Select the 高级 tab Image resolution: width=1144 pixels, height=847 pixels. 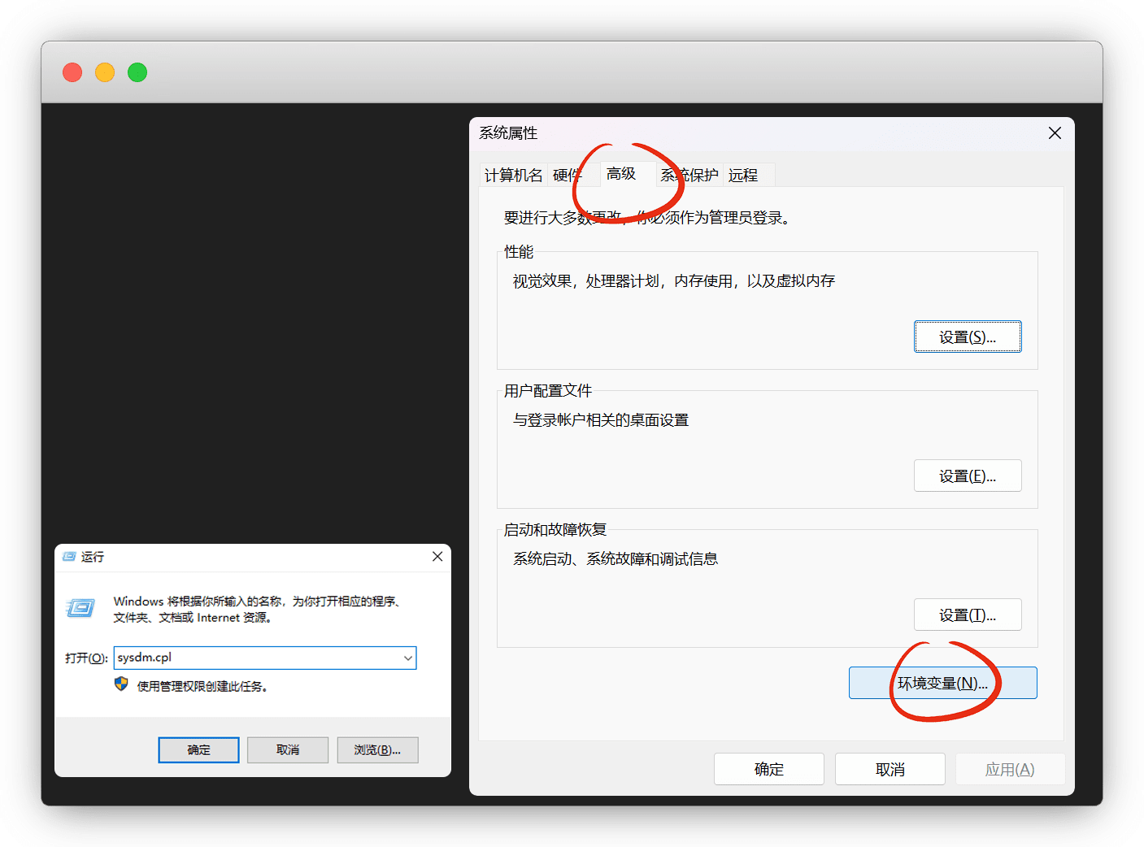[x=621, y=174]
